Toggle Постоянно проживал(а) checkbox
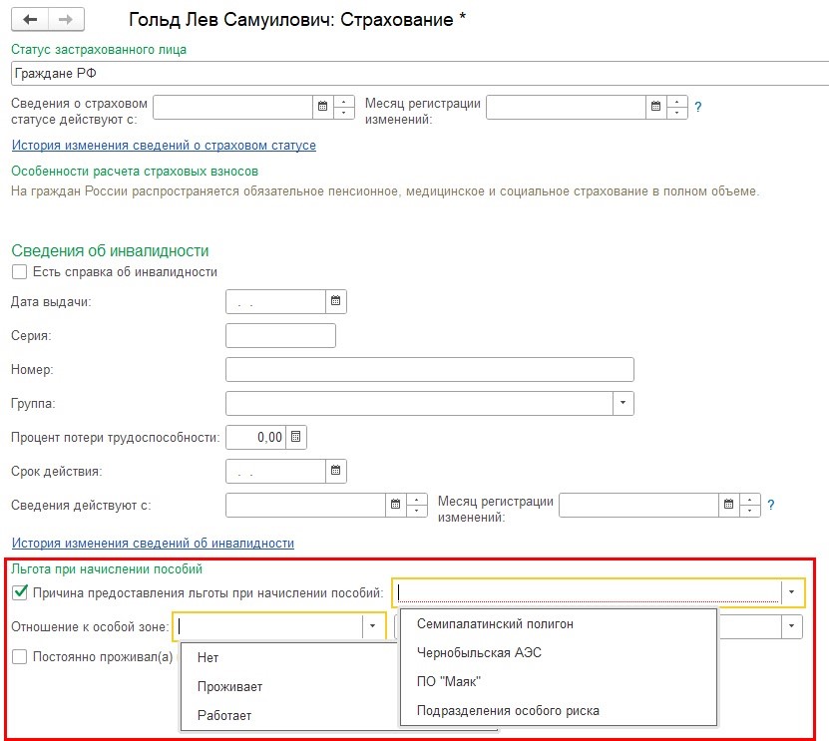Screen dimensions: 829x741 click(19, 657)
